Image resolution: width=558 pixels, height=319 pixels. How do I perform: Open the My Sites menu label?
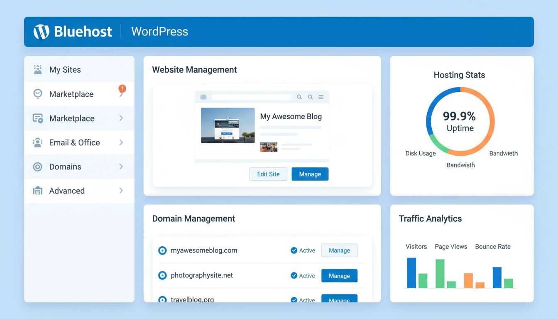click(x=65, y=70)
